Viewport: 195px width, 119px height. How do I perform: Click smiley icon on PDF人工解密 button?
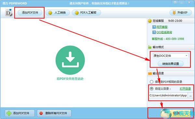[77, 13]
